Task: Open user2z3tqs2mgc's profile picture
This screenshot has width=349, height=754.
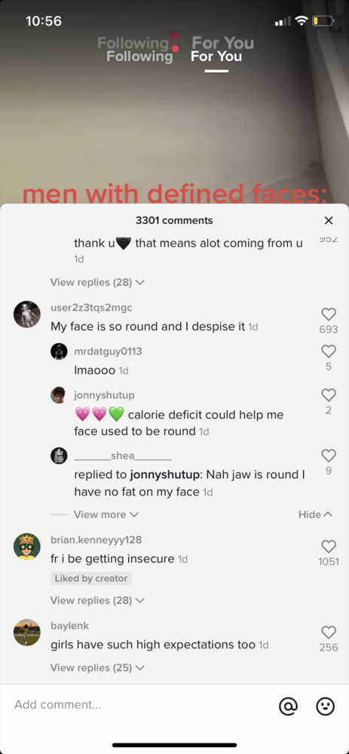Action: [x=27, y=314]
